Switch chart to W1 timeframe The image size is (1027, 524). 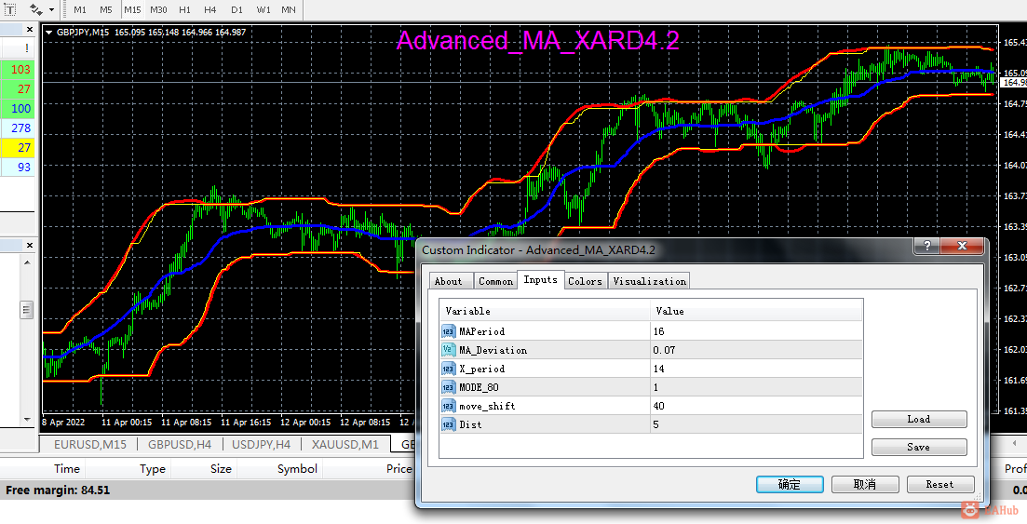click(264, 10)
